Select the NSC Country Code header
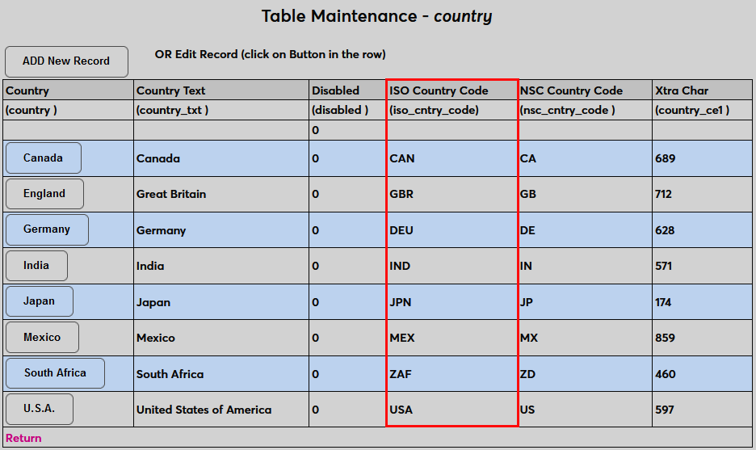The image size is (756, 450). [571, 90]
